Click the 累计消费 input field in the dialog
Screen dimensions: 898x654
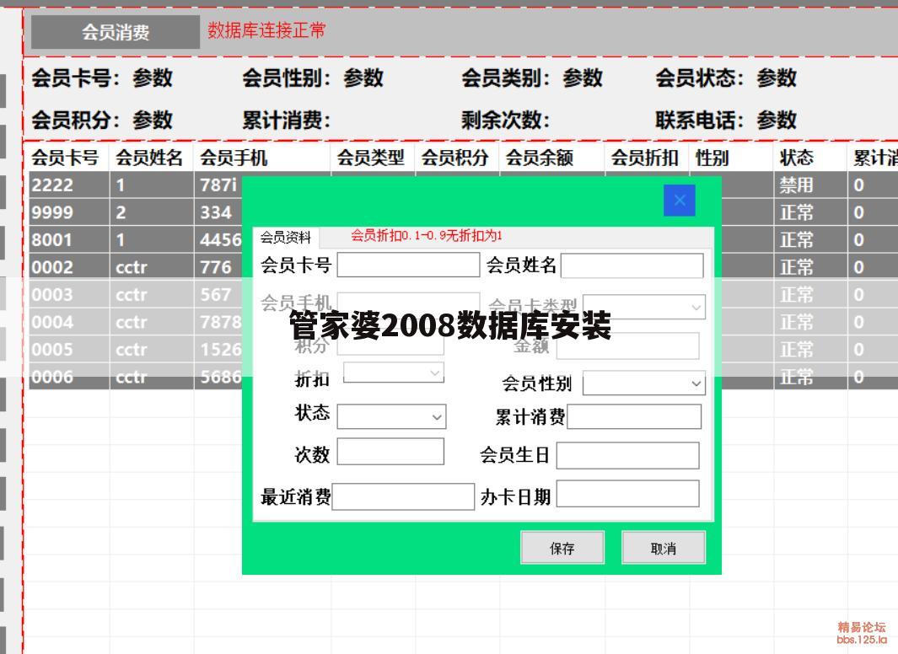(634, 416)
